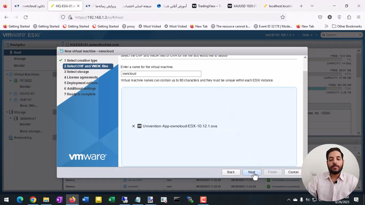Open the list all tabs dropdown arrow
Screen dimensions: 365x205
[x=312, y=6]
